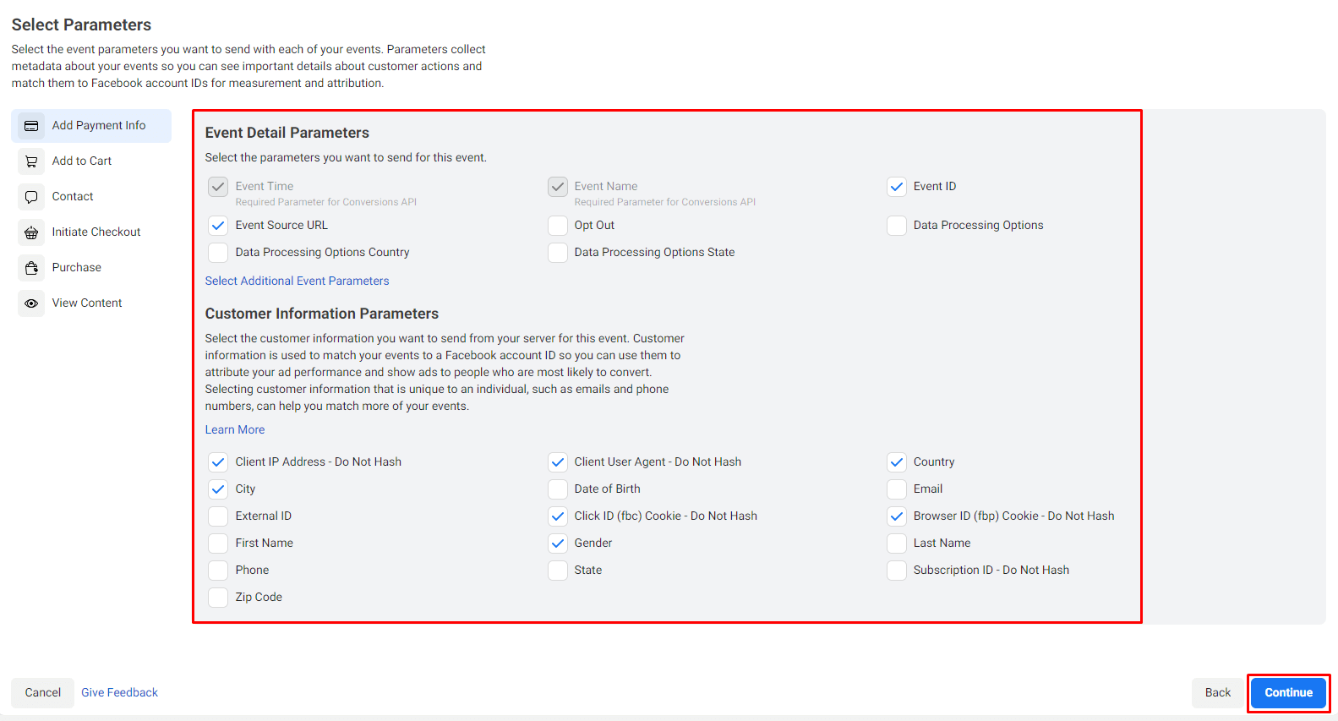
Task: Click the Add Payment Info card icon
Action: 31,126
